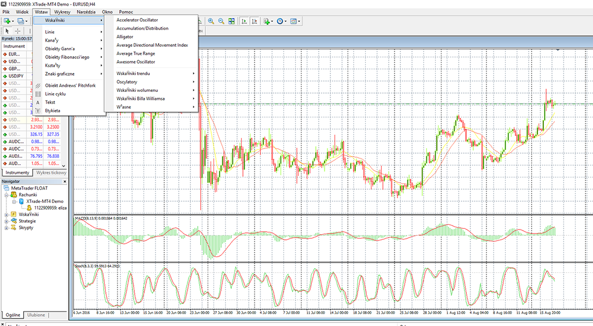The height and width of the screenshot is (326, 593).
Task: Switch to the Ulubione tab in Navigator
Action: [35, 315]
